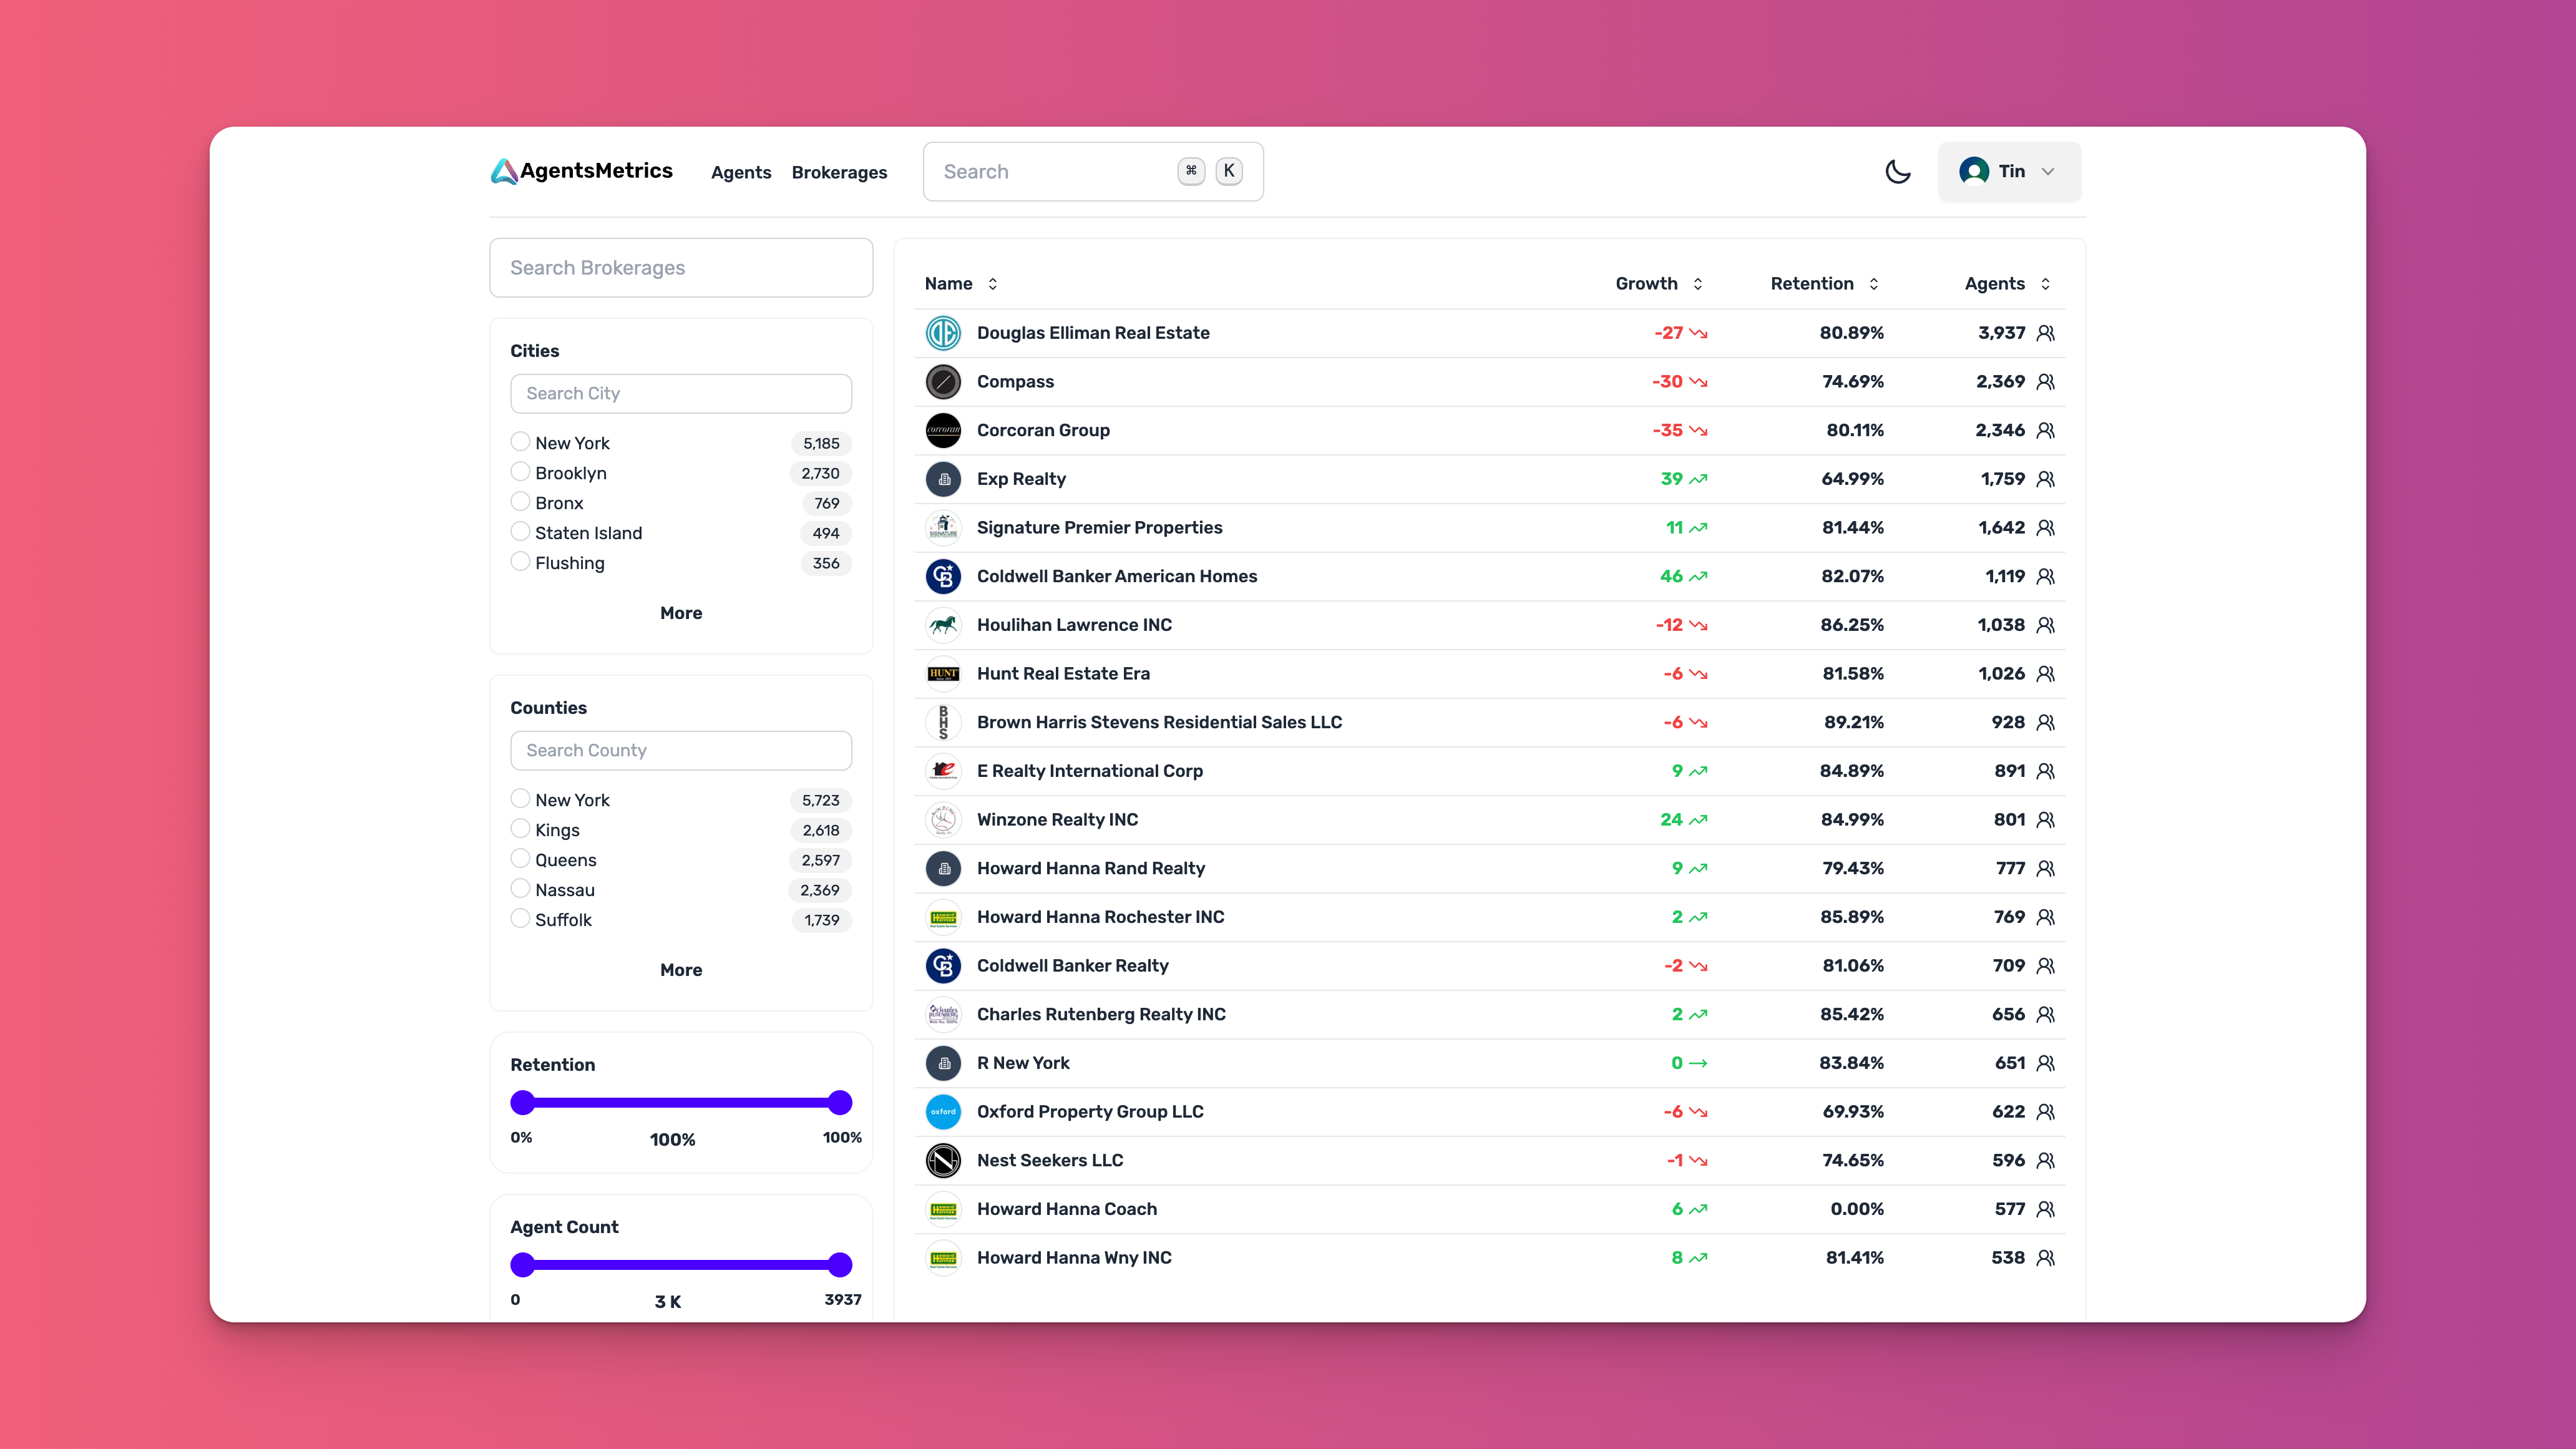The width and height of the screenshot is (2576, 1449).
Task: Click Howard Hanna Rochester INC logo
Action: coord(943,917)
